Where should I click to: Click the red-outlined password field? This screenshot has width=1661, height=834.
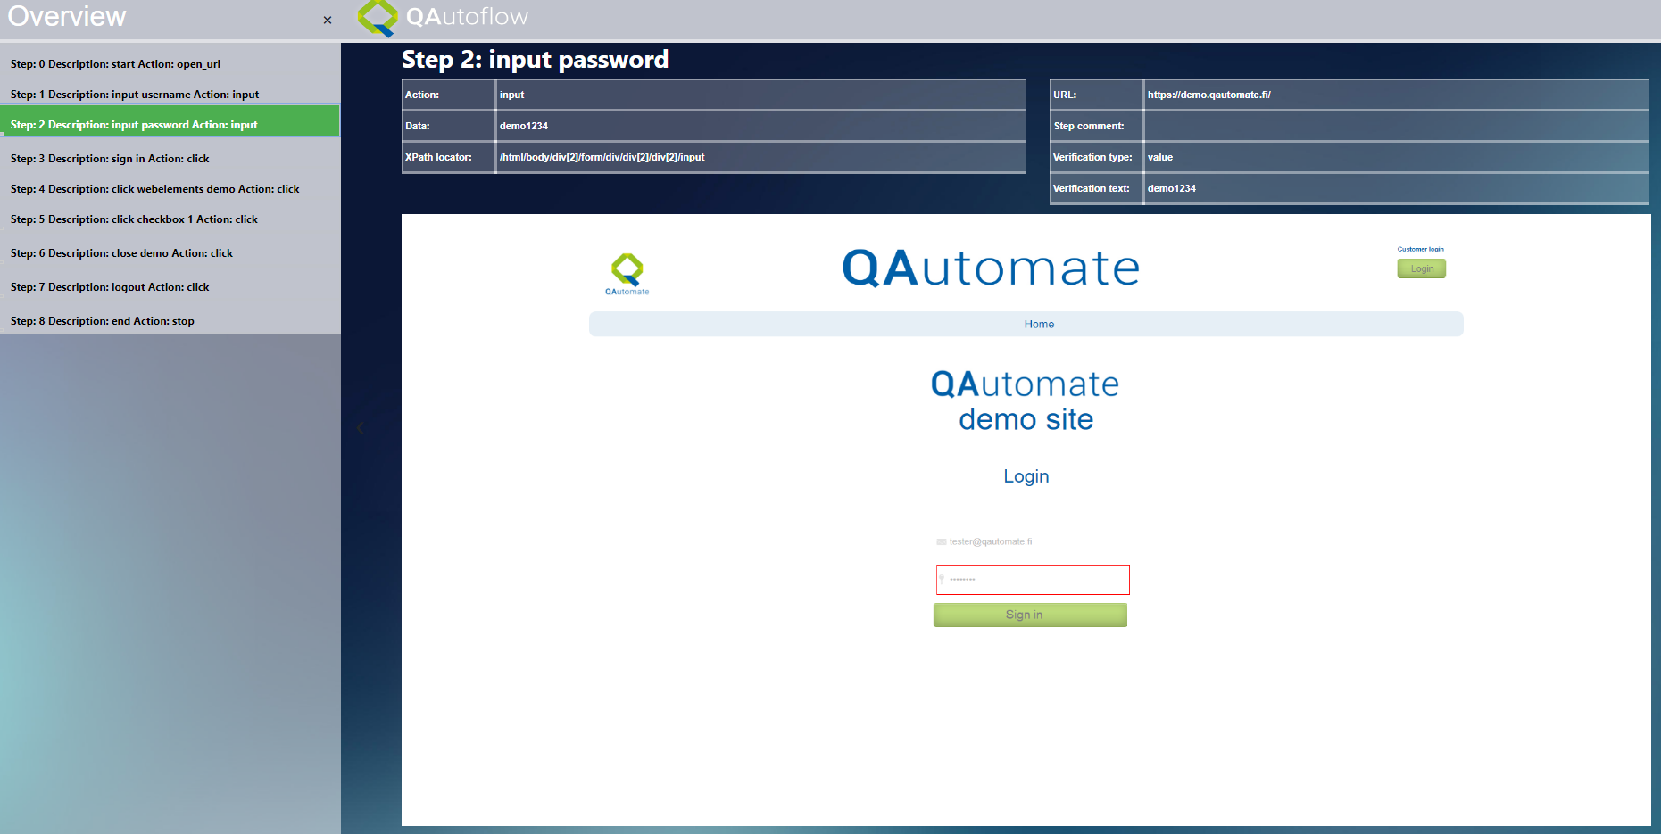coord(1033,580)
